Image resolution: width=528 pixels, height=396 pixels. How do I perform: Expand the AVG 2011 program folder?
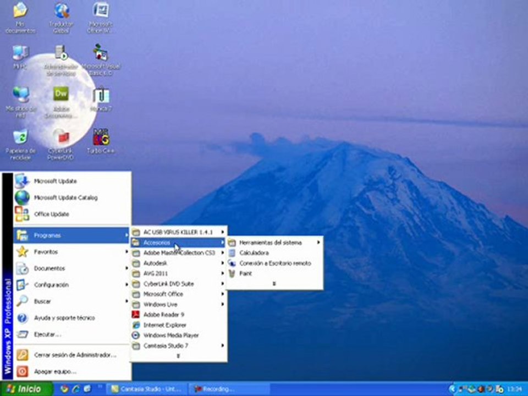tap(178, 273)
